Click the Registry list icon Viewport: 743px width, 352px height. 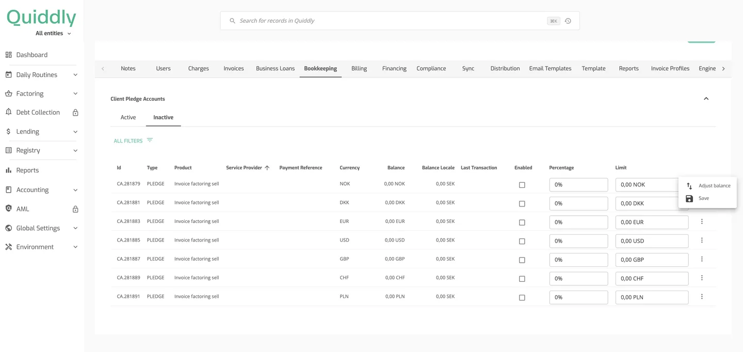pos(8,150)
